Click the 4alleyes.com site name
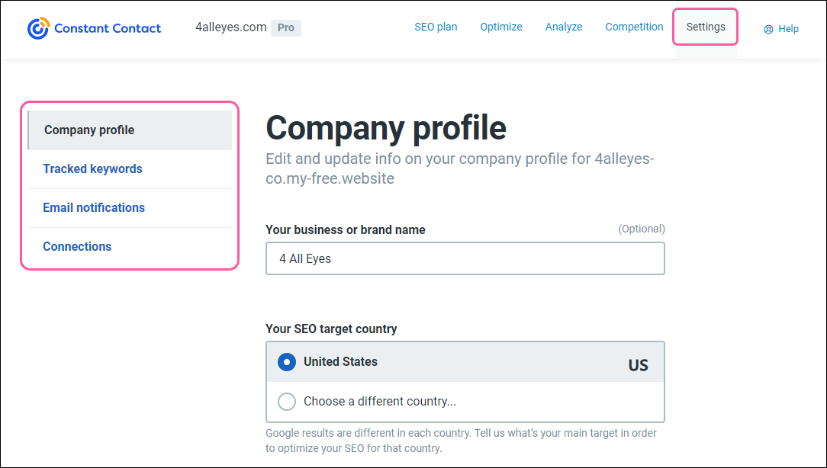The width and height of the screenshot is (827, 468). pyautogui.click(x=231, y=27)
